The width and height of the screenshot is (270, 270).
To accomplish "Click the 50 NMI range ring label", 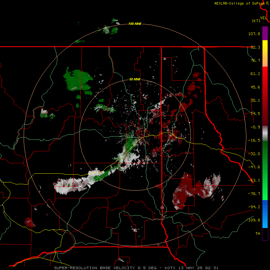I will (x=135, y=79).
